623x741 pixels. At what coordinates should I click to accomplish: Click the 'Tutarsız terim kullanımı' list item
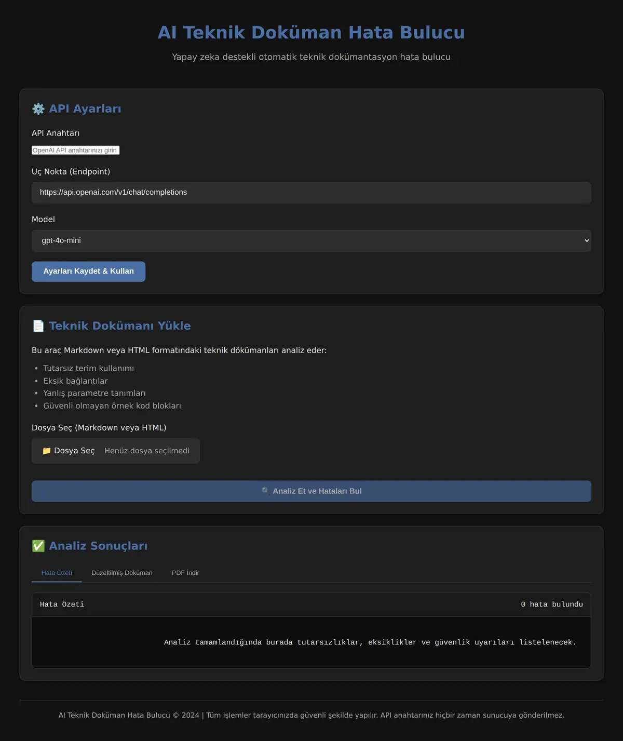(x=89, y=368)
